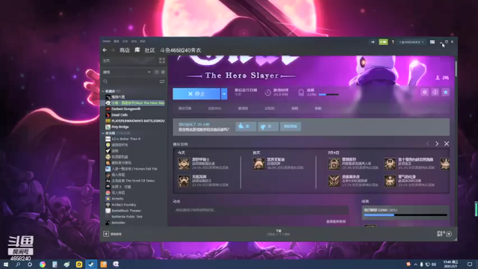Click the Dead Cells game icon
Viewport: 478px width, 269px height.
pyautogui.click(x=108, y=115)
